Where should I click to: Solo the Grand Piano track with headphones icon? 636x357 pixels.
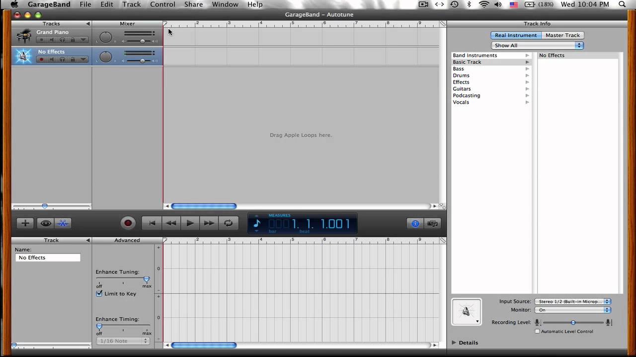click(x=62, y=40)
